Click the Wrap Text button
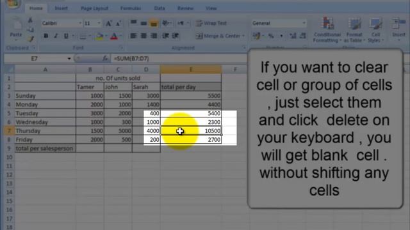This screenshot has height=230, width=410. click(211, 23)
